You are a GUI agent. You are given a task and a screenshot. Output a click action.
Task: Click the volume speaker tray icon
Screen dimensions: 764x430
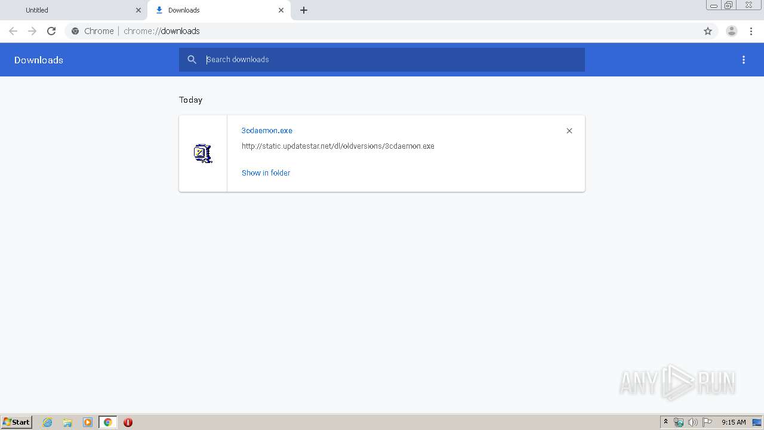point(692,422)
